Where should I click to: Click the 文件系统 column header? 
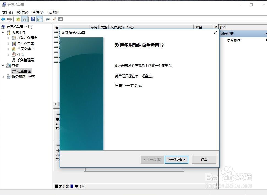[117, 27]
